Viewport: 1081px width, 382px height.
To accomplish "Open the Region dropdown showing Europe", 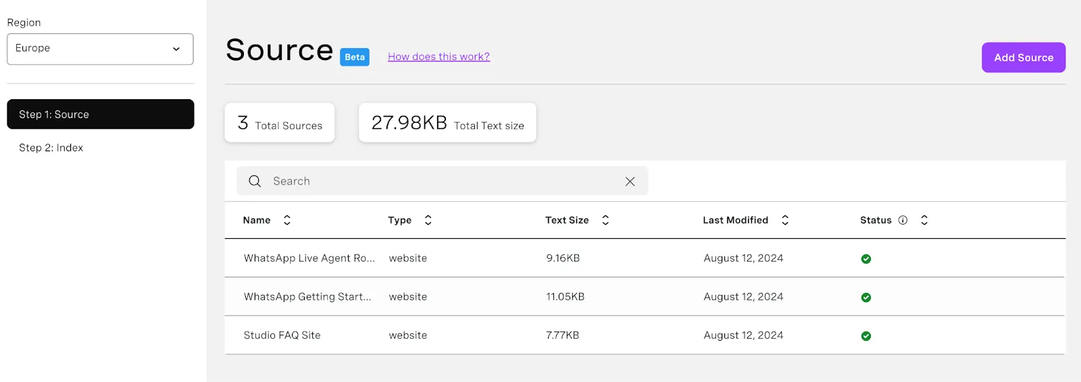I will pos(100,49).
